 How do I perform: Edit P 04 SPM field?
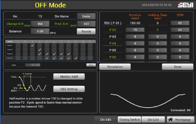[x=180, y=43]
